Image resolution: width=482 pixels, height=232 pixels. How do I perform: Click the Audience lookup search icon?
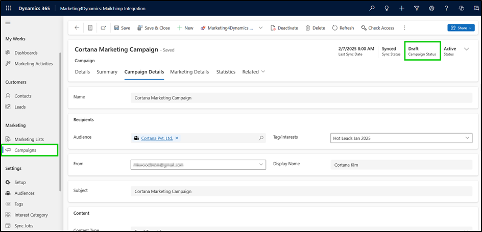click(261, 138)
